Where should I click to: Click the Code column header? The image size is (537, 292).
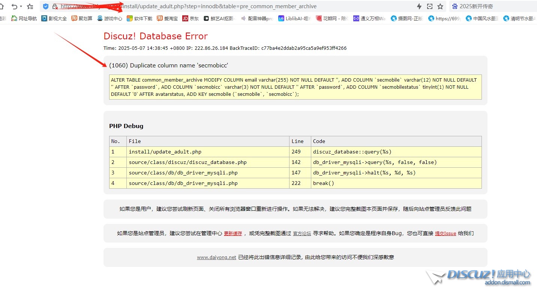point(396,141)
